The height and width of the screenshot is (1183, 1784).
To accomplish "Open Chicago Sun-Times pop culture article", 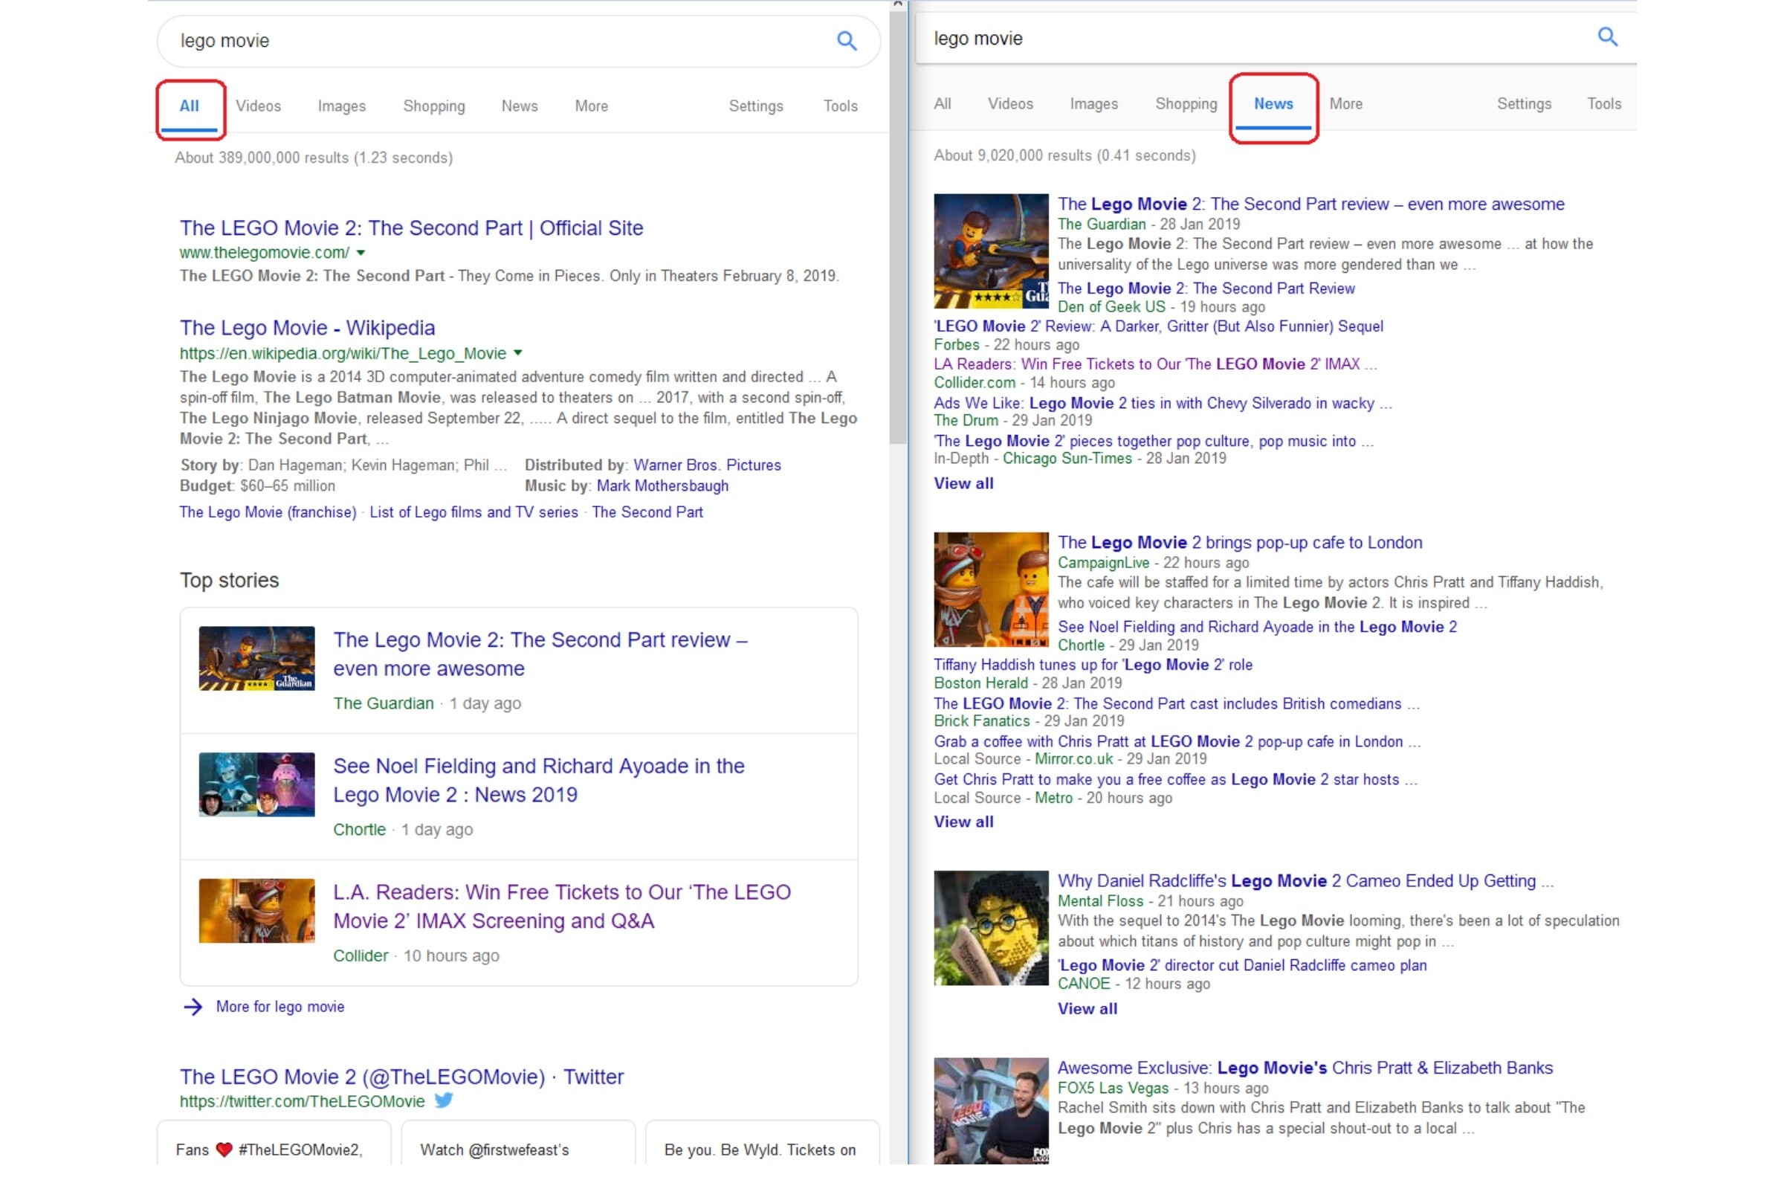I will pos(1154,441).
